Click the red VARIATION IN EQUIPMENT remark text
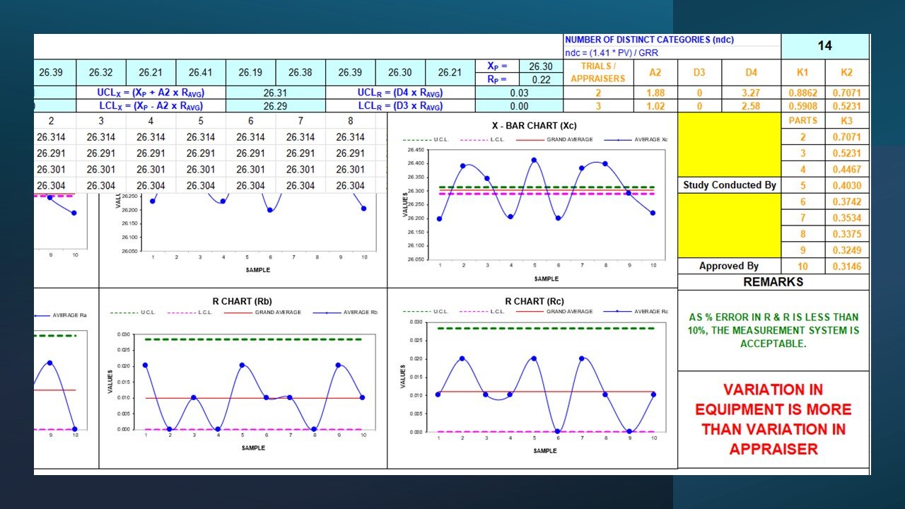The image size is (905, 509). click(773, 419)
